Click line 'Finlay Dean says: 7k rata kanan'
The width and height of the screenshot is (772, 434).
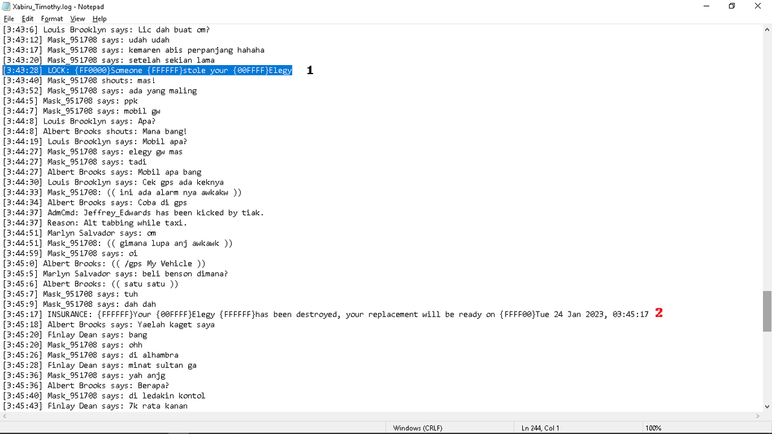tap(95, 406)
